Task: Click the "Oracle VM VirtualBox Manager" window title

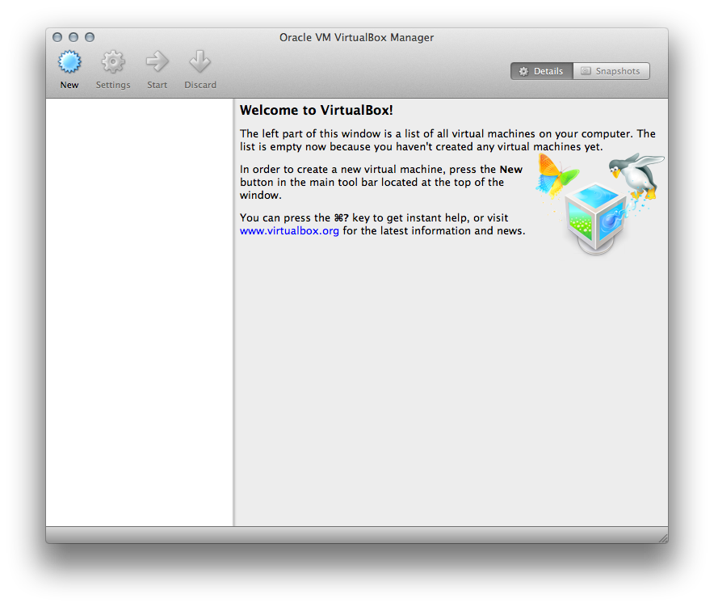Action: point(356,37)
